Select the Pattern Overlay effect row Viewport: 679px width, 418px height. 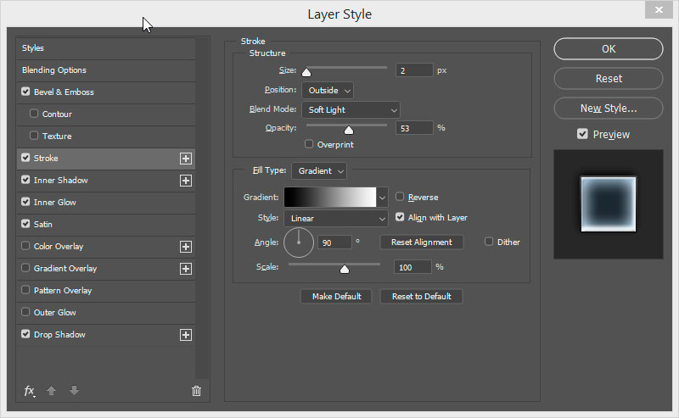(x=105, y=291)
